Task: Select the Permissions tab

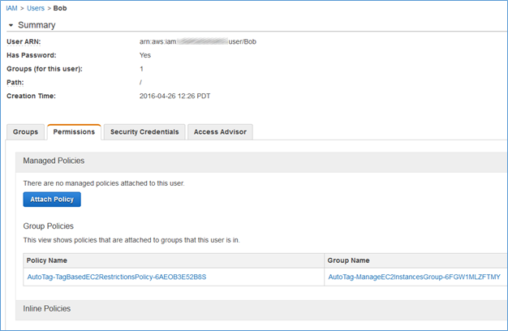Action: 74,132
